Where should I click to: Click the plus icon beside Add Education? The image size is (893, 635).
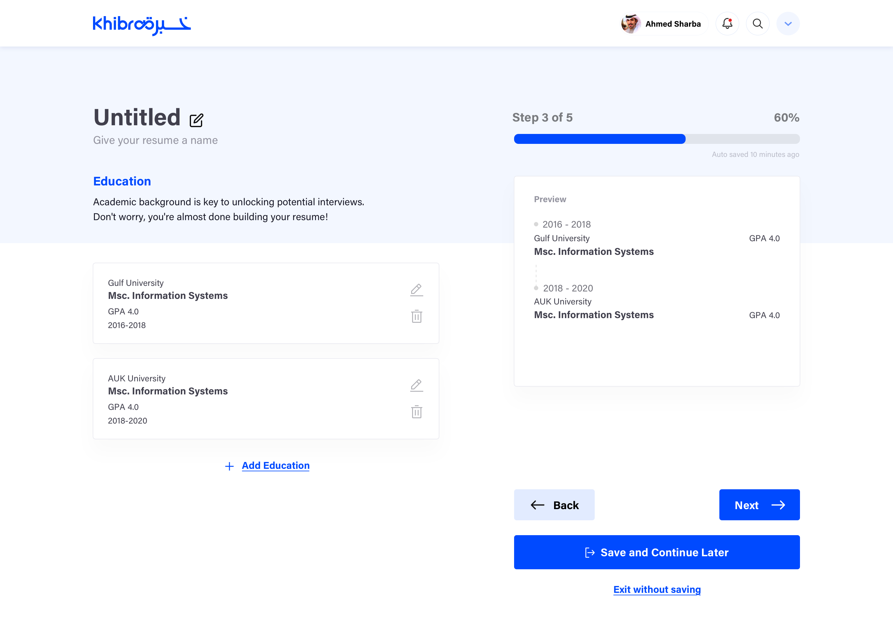[x=229, y=466]
